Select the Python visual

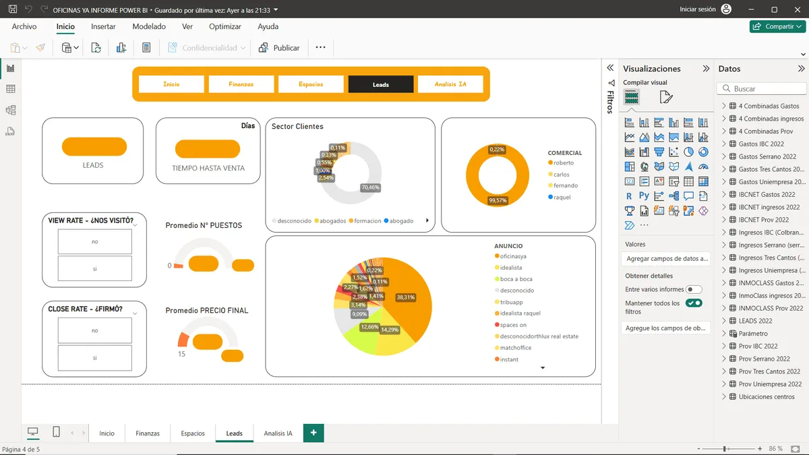coord(645,196)
